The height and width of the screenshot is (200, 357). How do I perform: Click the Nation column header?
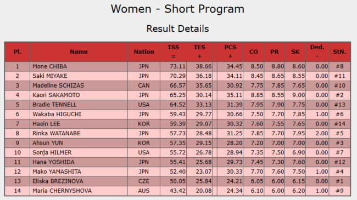pos(144,52)
